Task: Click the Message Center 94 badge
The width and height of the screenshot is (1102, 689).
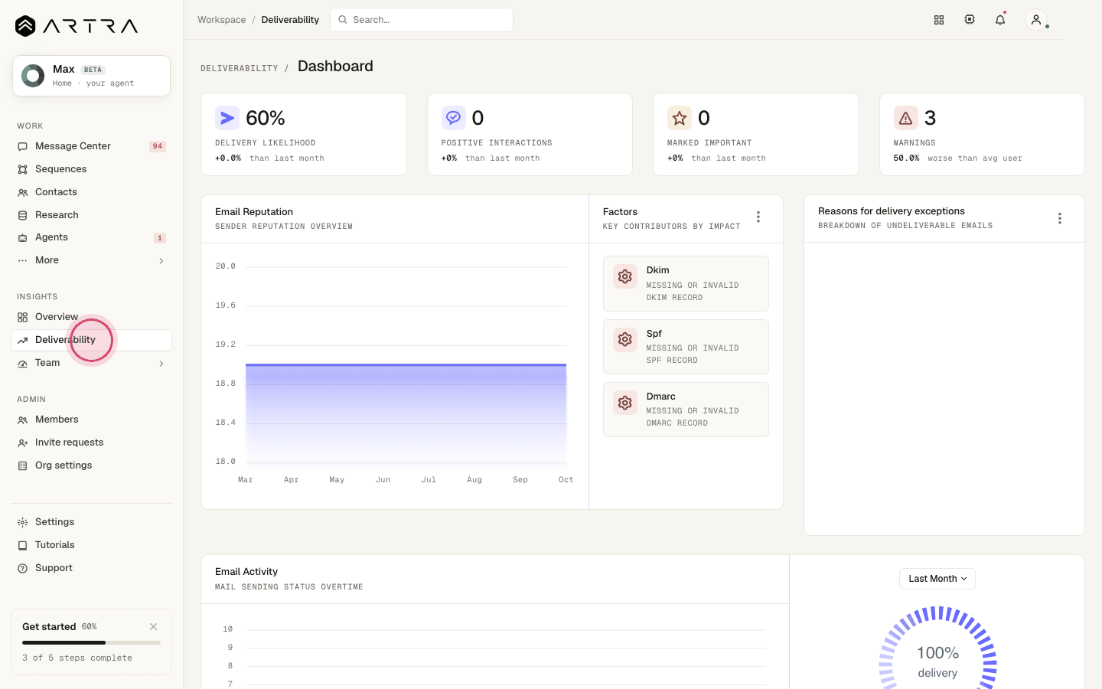Action: click(x=158, y=146)
